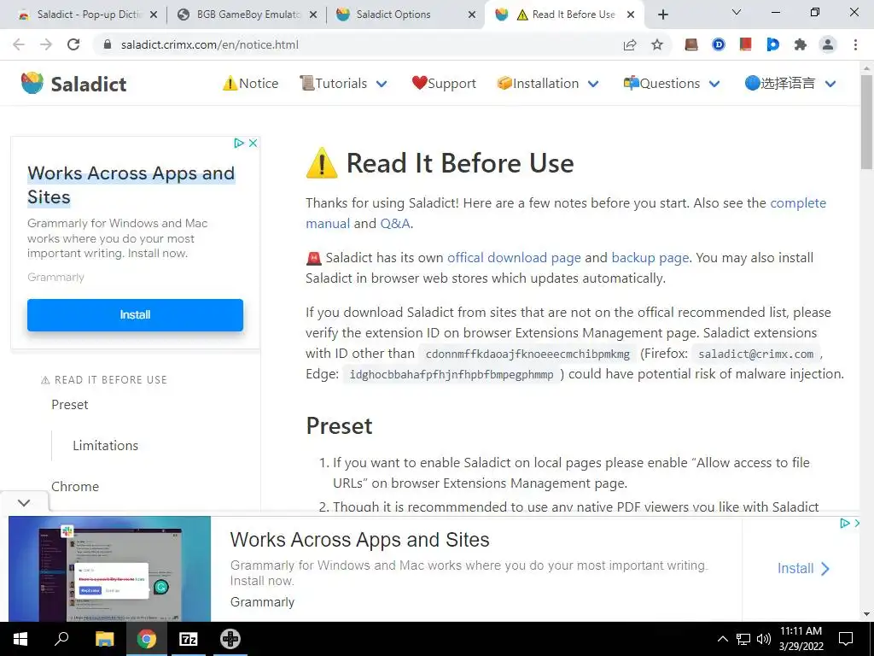Image resolution: width=874 pixels, height=656 pixels.
Task: Select READ IT BEFORE USE sidebar heading
Action: click(104, 380)
